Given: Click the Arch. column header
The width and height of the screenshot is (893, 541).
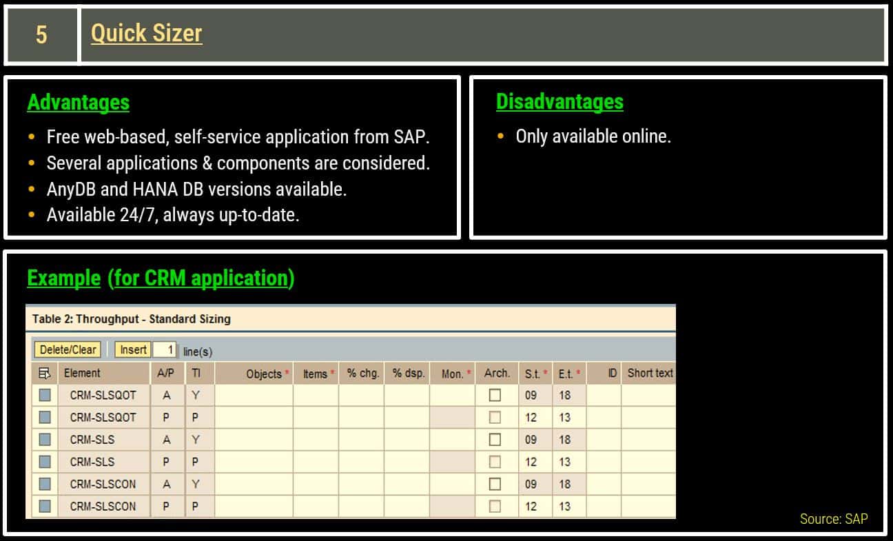Looking at the screenshot, I should pyautogui.click(x=497, y=373).
